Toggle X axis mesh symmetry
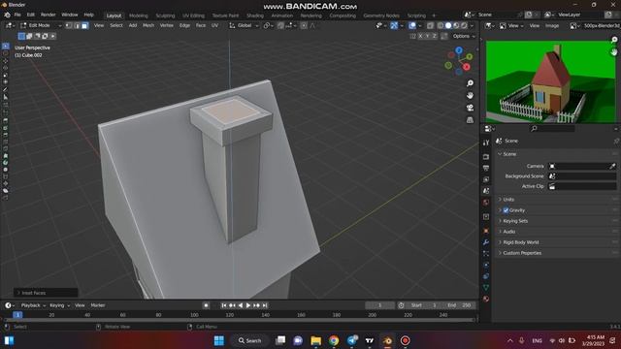Viewport: 621px width, 349px height. [x=420, y=36]
